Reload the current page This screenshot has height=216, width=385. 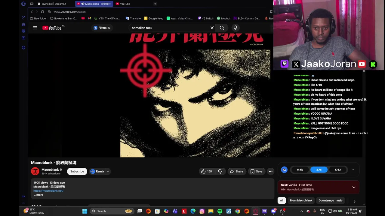(42, 12)
